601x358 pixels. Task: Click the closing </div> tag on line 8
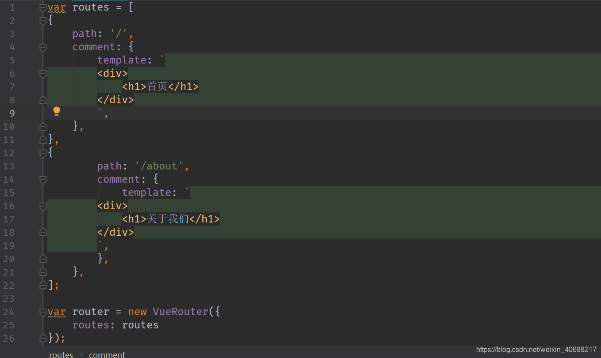(x=116, y=100)
